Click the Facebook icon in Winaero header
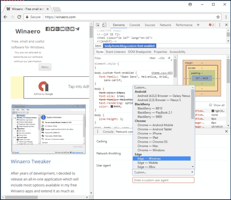This screenshot has height=200, width=231. (48, 29)
